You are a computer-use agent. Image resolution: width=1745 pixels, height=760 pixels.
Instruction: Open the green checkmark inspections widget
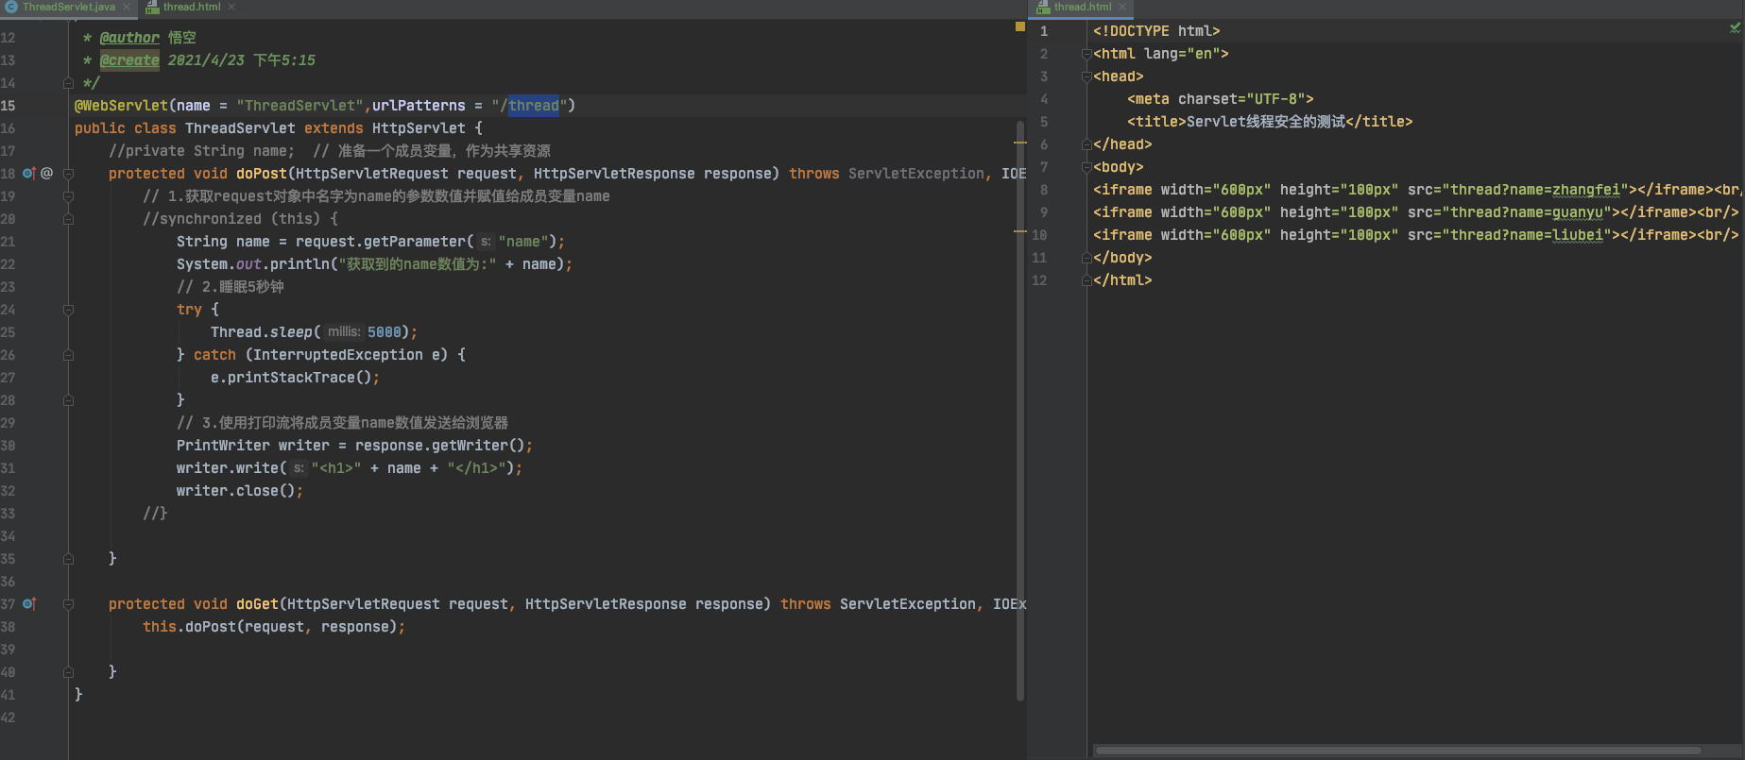[1735, 28]
